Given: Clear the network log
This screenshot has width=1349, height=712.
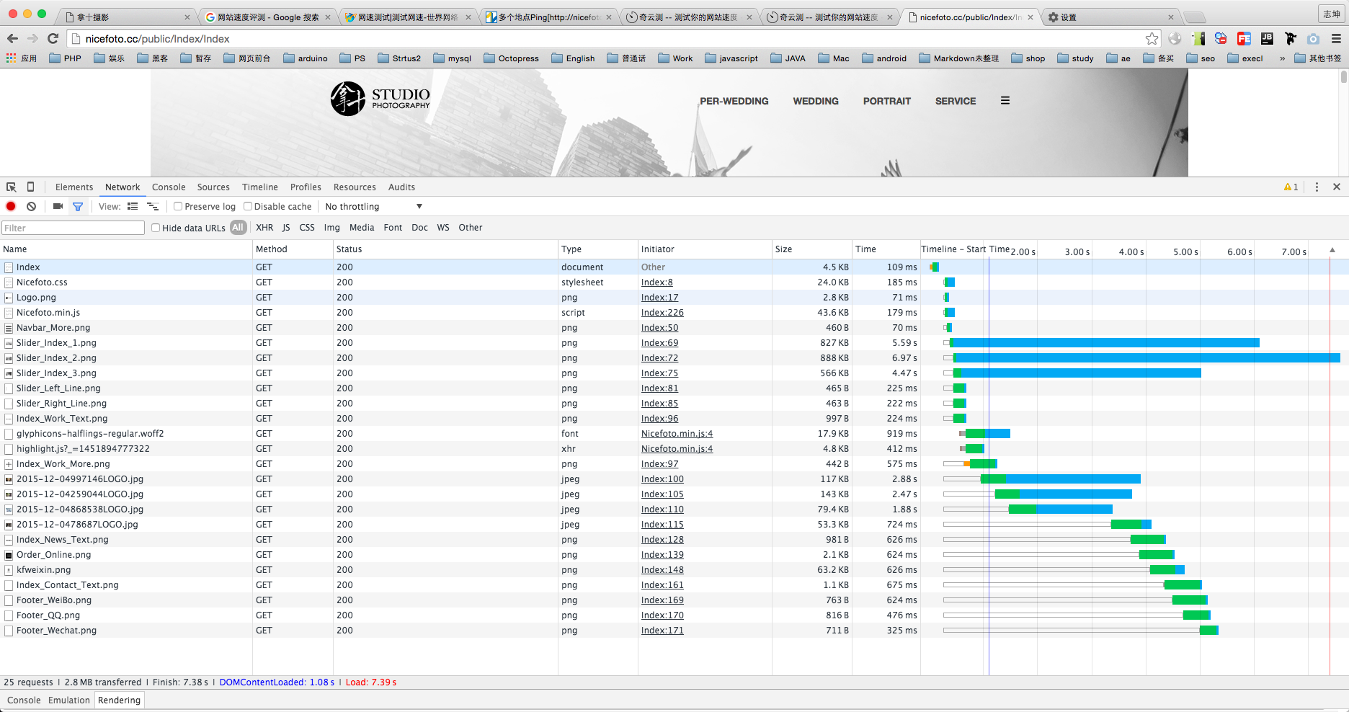Looking at the screenshot, I should [x=31, y=206].
